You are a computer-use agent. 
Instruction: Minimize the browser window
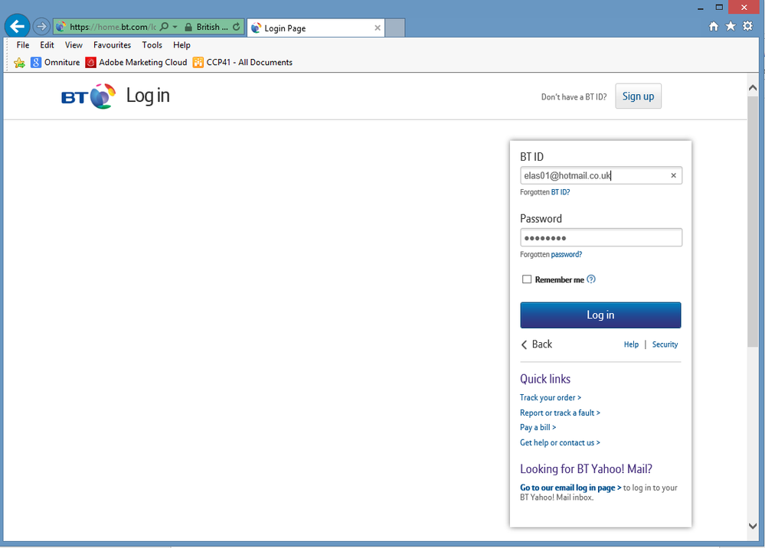click(x=700, y=8)
